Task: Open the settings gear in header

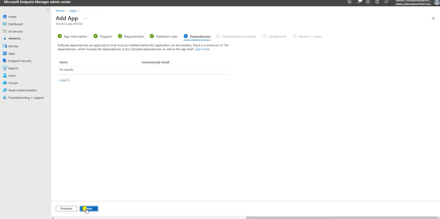Action: (368, 2)
